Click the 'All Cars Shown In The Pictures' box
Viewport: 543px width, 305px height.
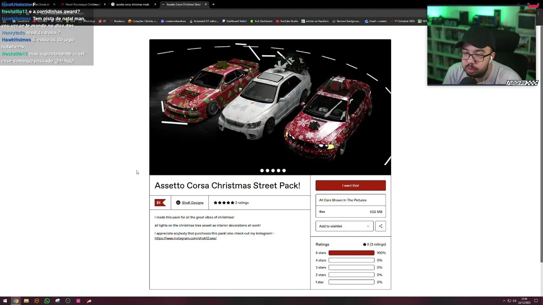[350, 200]
